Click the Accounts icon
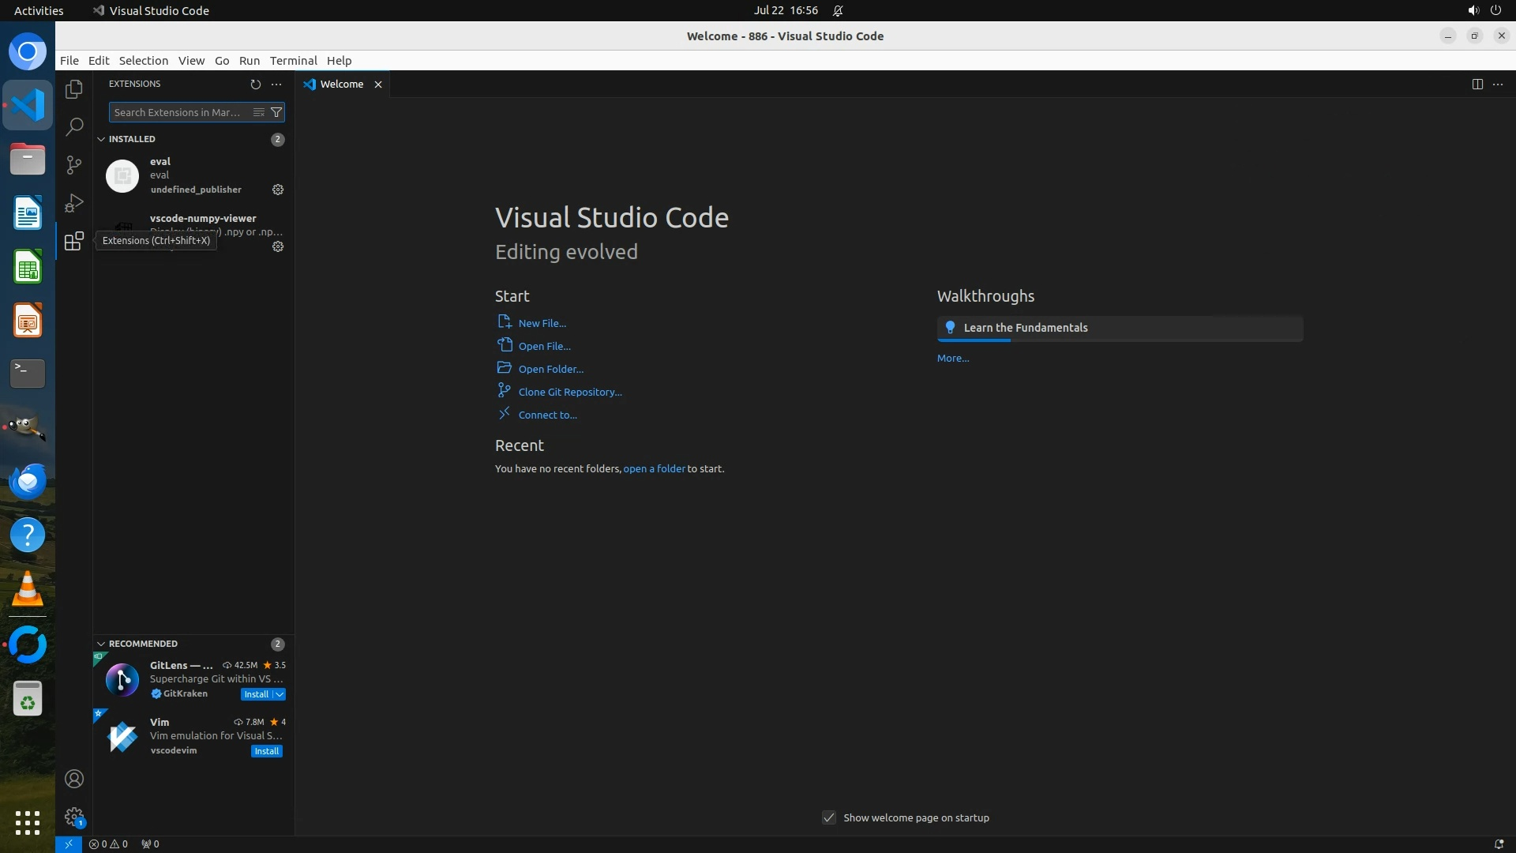Image resolution: width=1516 pixels, height=853 pixels. click(74, 779)
